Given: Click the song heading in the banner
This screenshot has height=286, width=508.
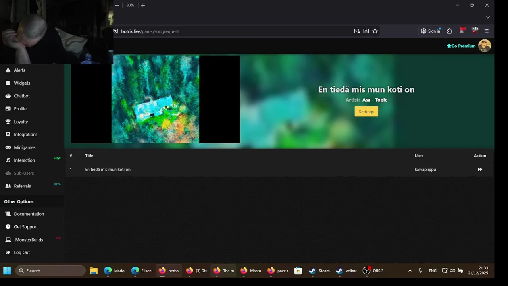Looking at the screenshot, I should click(366, 89).
